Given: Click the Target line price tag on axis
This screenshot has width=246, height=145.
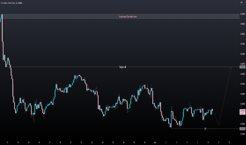Looking at the screenshot, I should point(243,67).
